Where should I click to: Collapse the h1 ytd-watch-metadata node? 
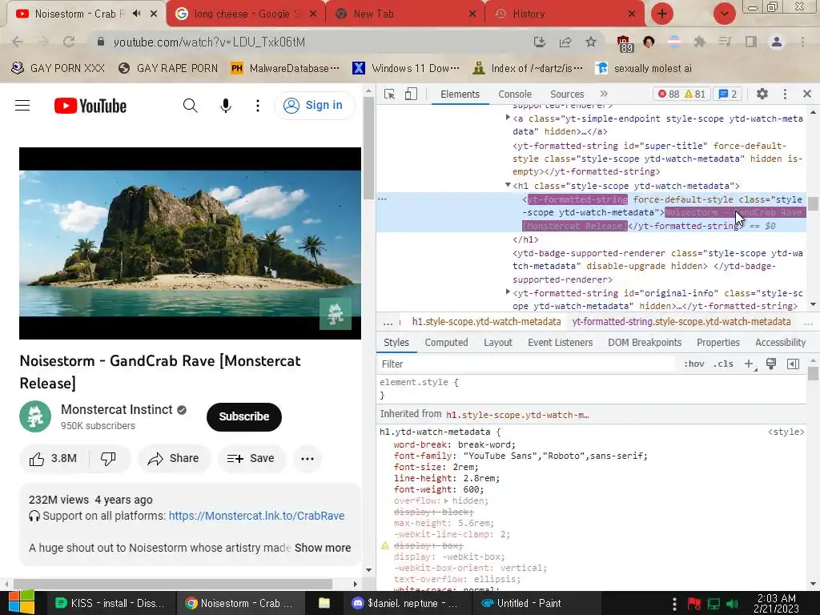[508, 185]
